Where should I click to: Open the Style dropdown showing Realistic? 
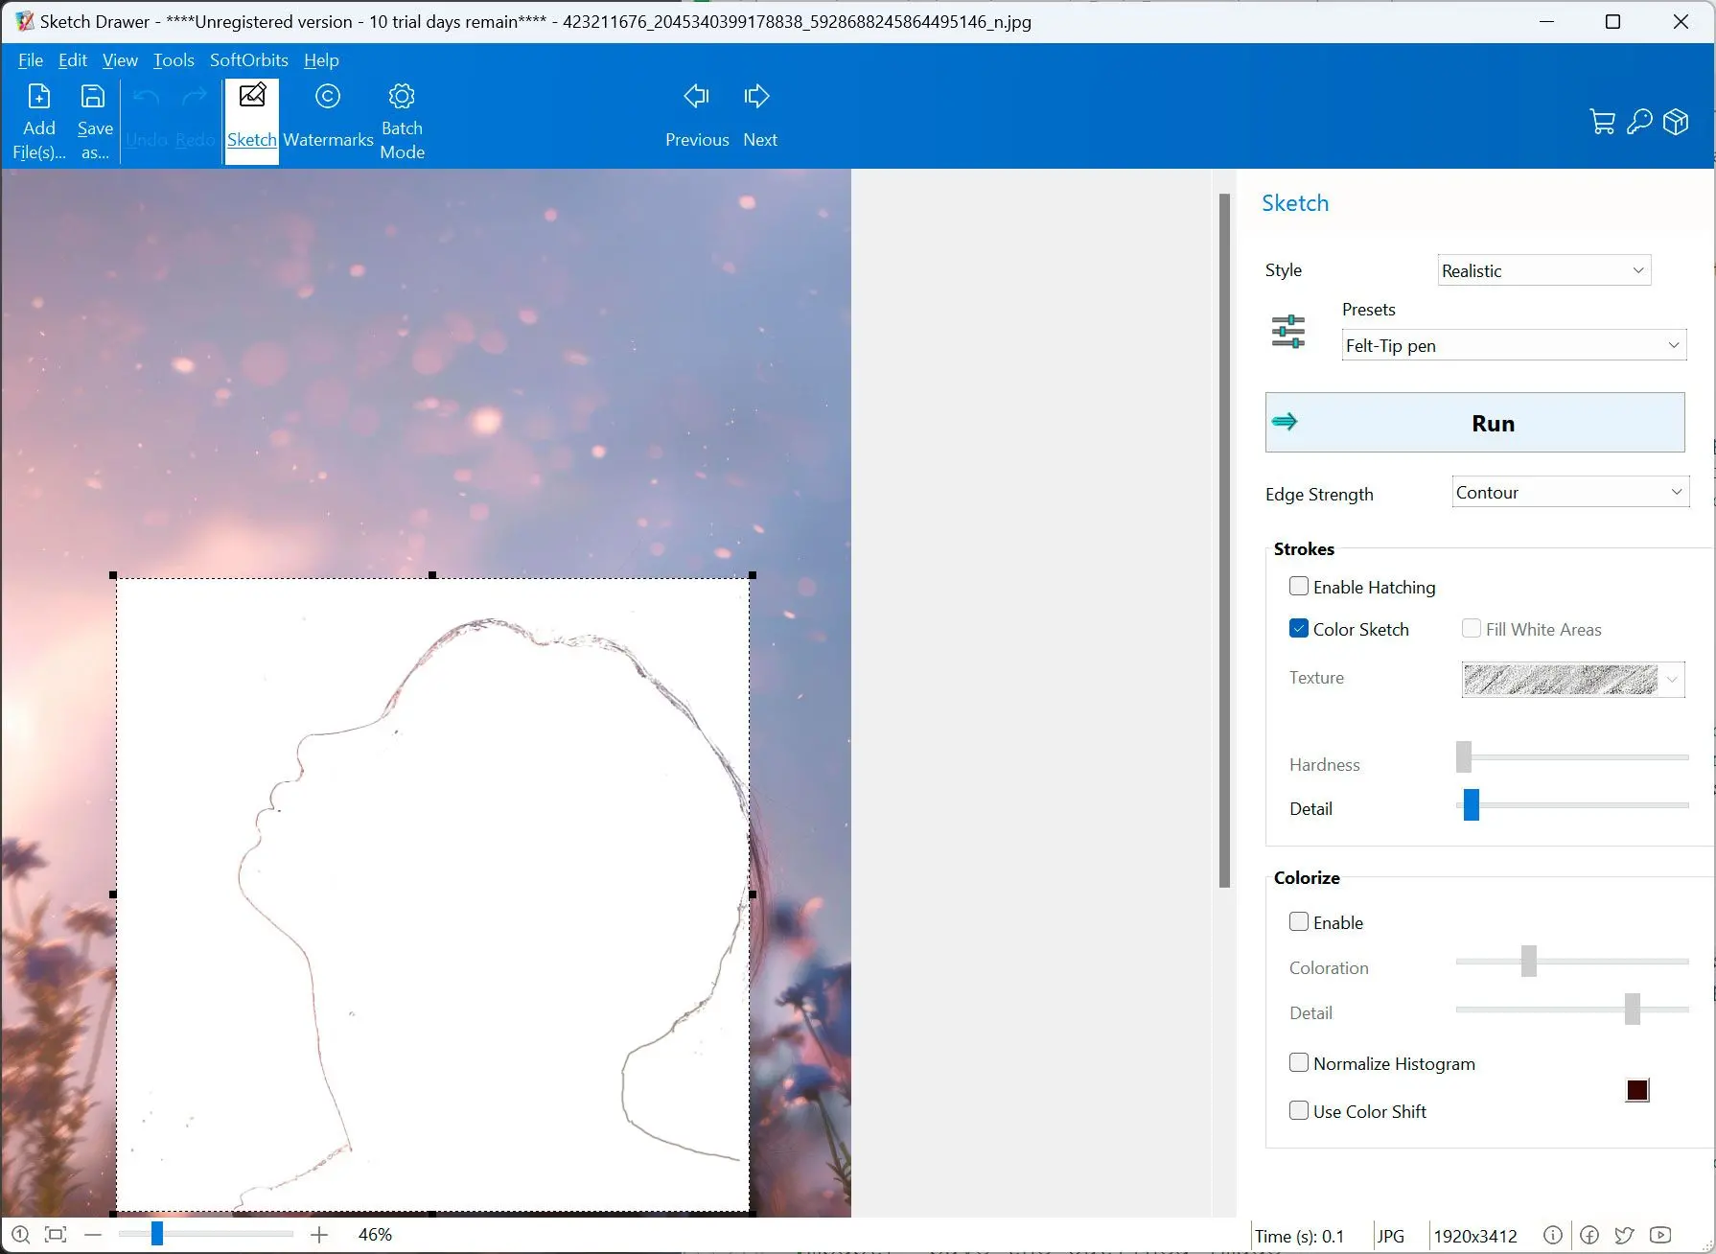pos(1544,270)
